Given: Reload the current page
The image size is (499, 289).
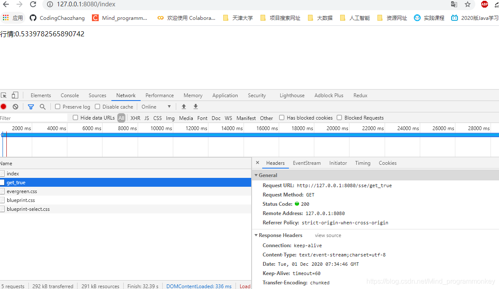Looking at the screenshot, I should click(33, 5).
